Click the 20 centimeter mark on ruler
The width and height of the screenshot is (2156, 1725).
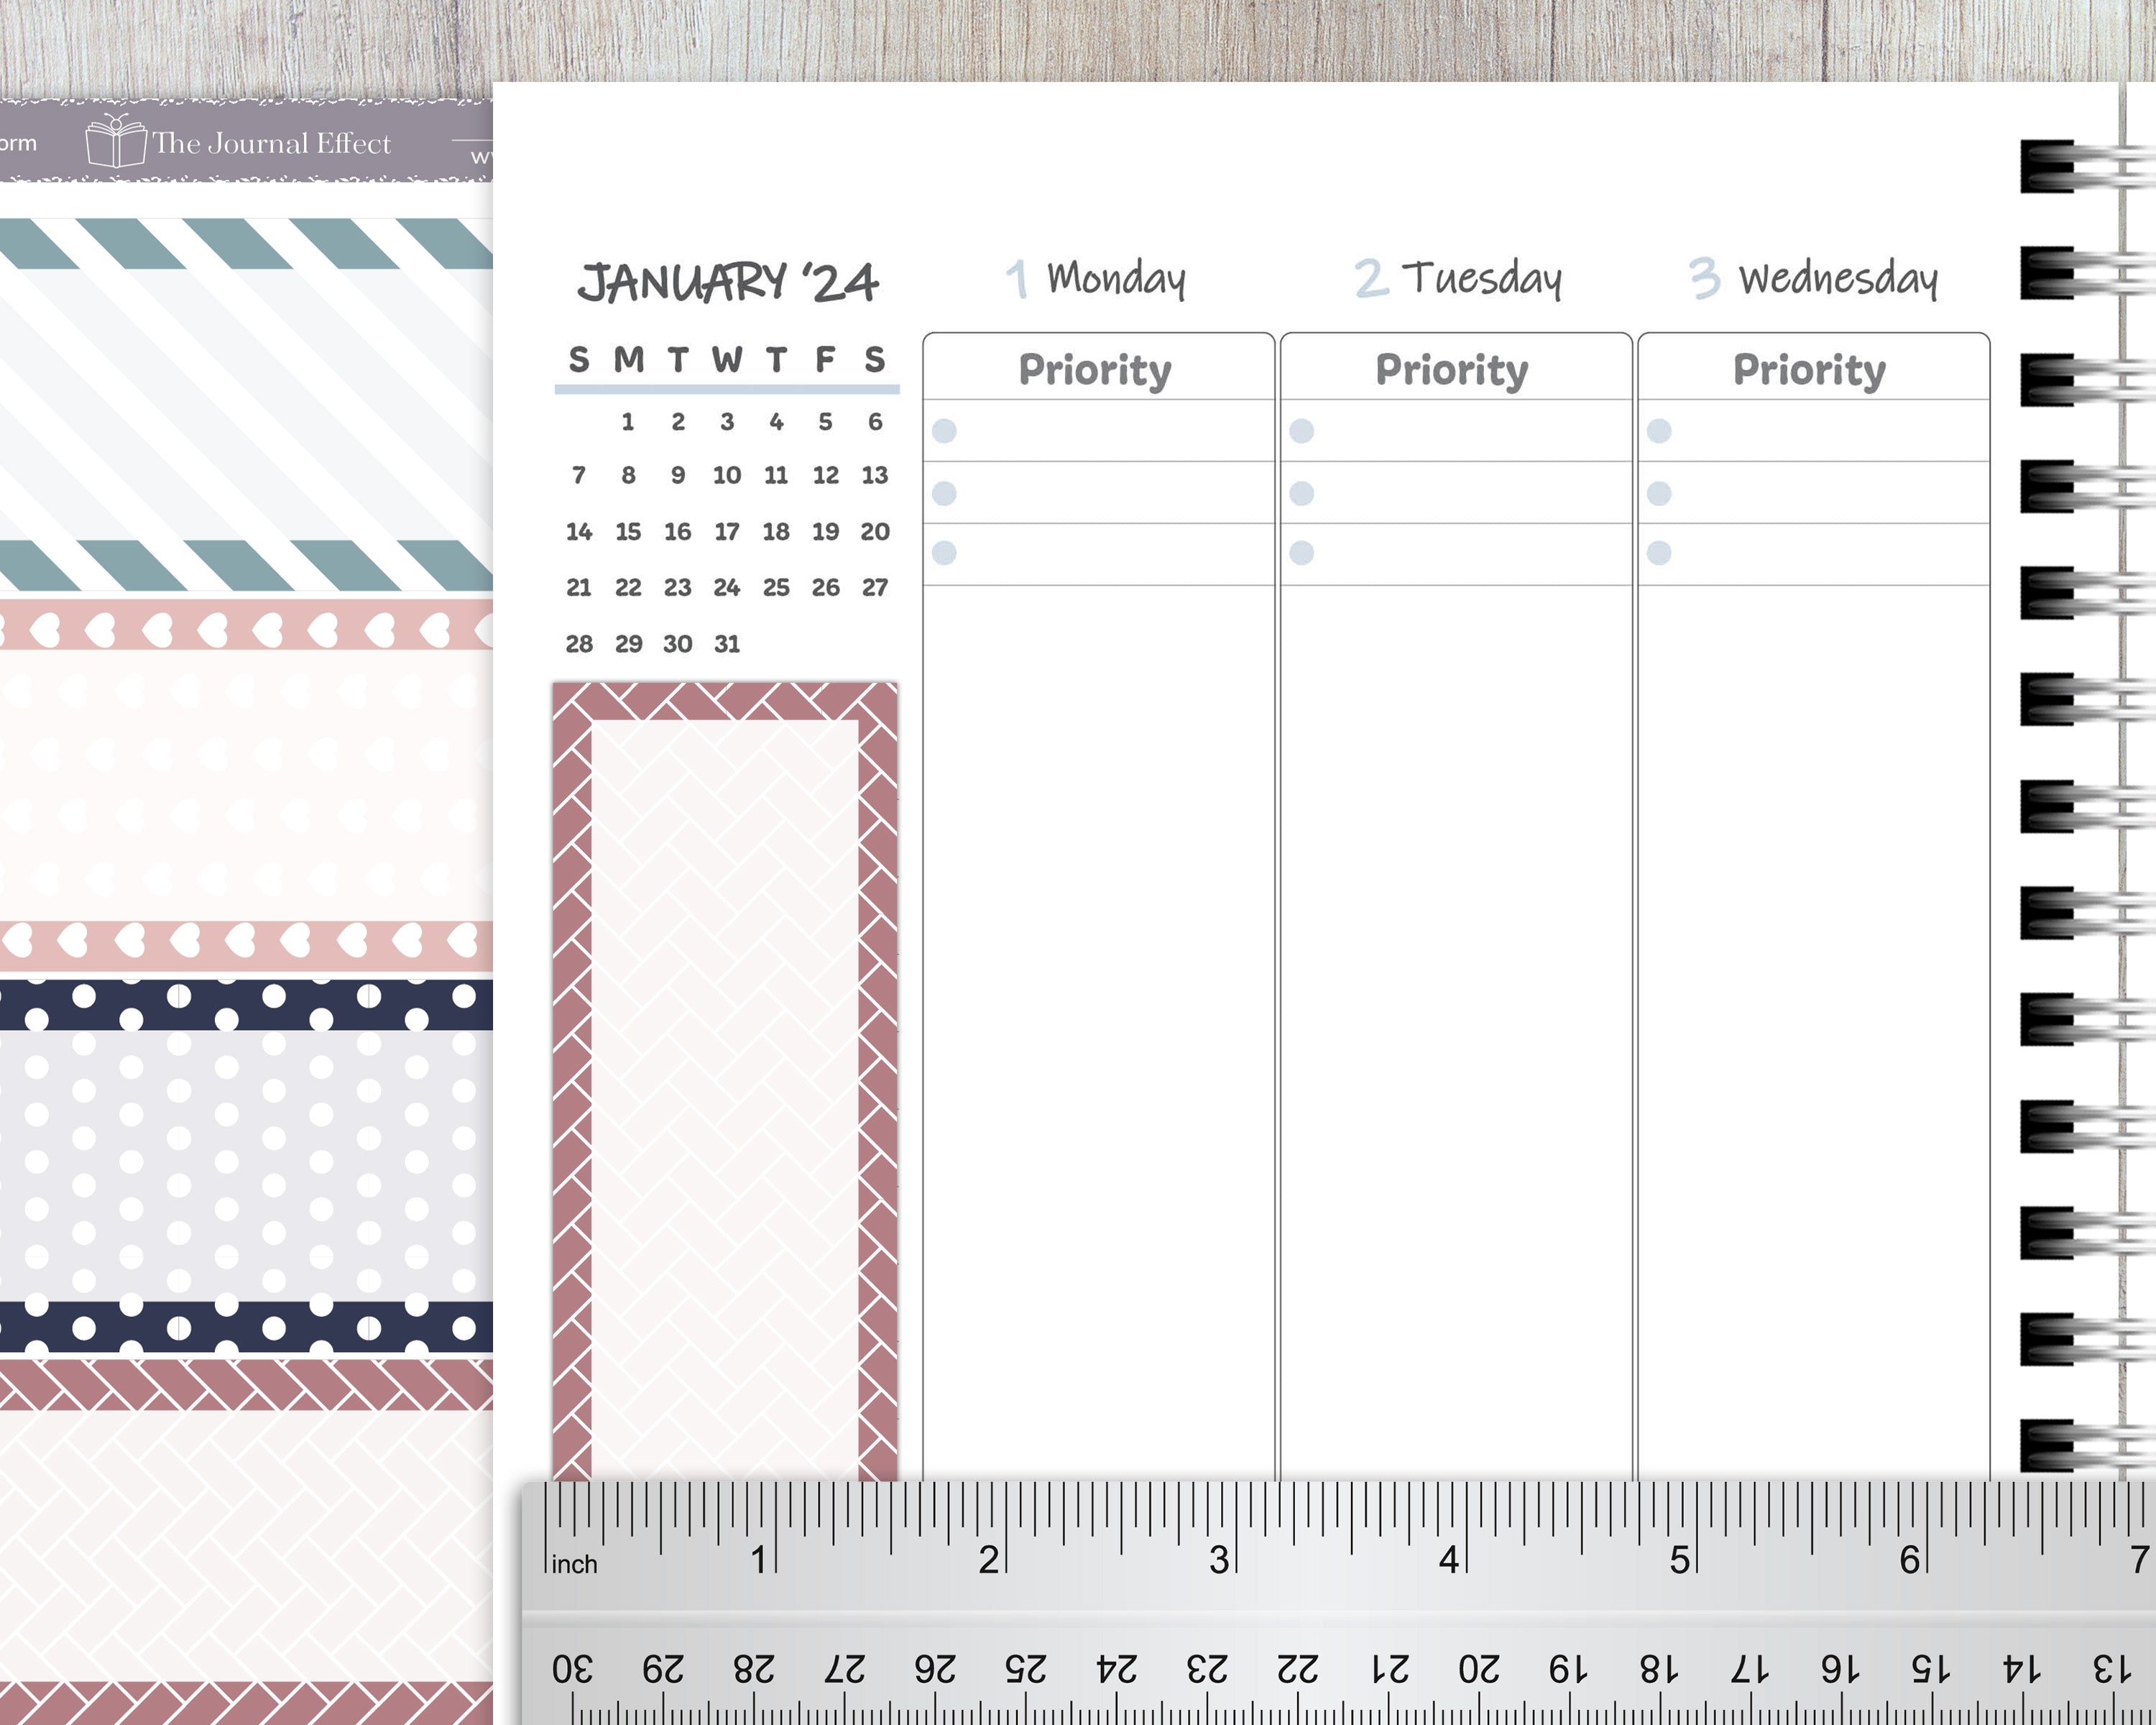(x=1478, y=1669)
